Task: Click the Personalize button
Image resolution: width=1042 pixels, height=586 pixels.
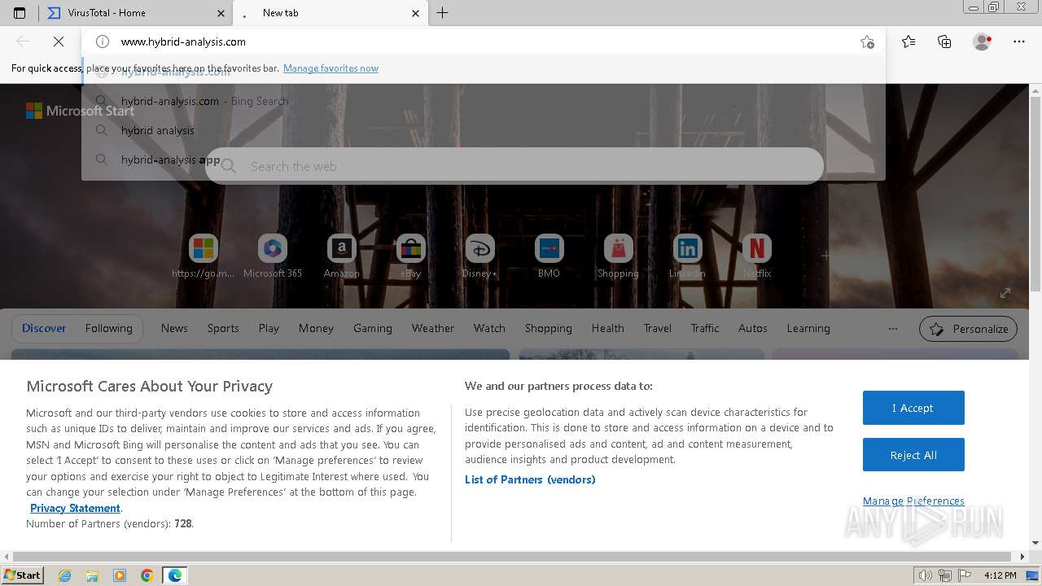Action: point(968,329)
